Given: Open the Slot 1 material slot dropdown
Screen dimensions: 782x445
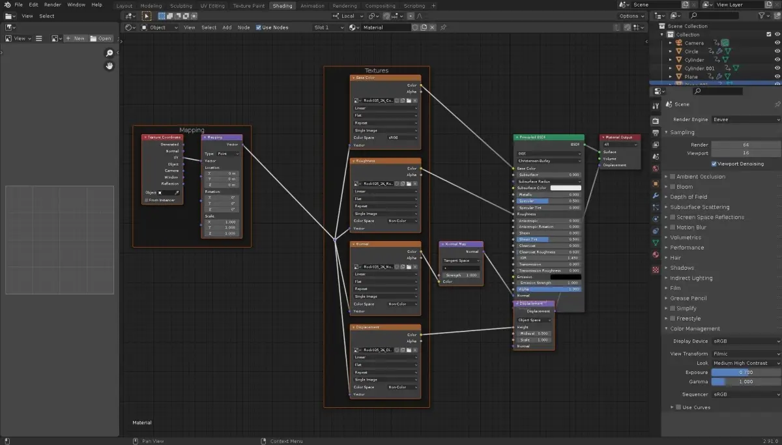Looking at the screenshot, I should coord(329,27).
